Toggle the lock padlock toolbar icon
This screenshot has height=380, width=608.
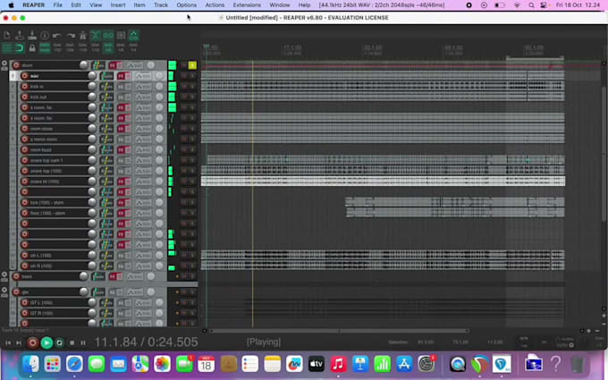point(32,48)
